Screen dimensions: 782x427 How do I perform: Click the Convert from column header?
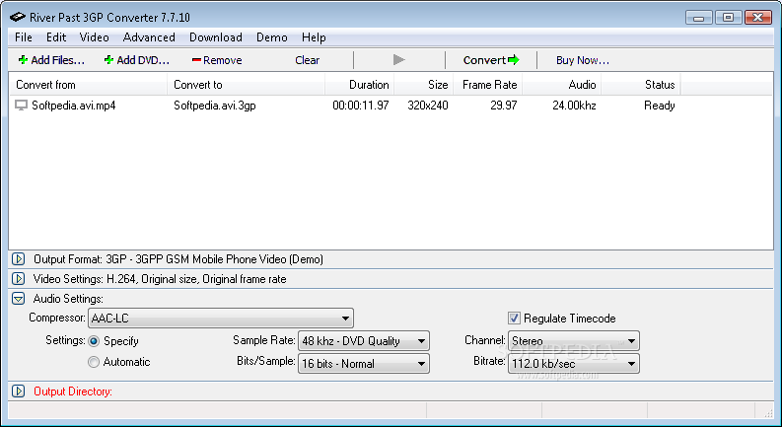[x=89, y=85]
